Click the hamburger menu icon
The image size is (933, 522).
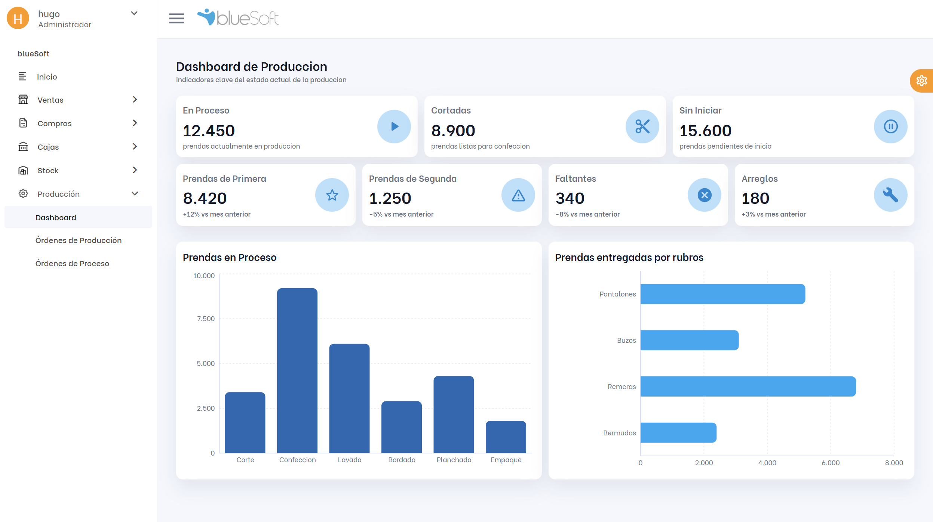176,18
